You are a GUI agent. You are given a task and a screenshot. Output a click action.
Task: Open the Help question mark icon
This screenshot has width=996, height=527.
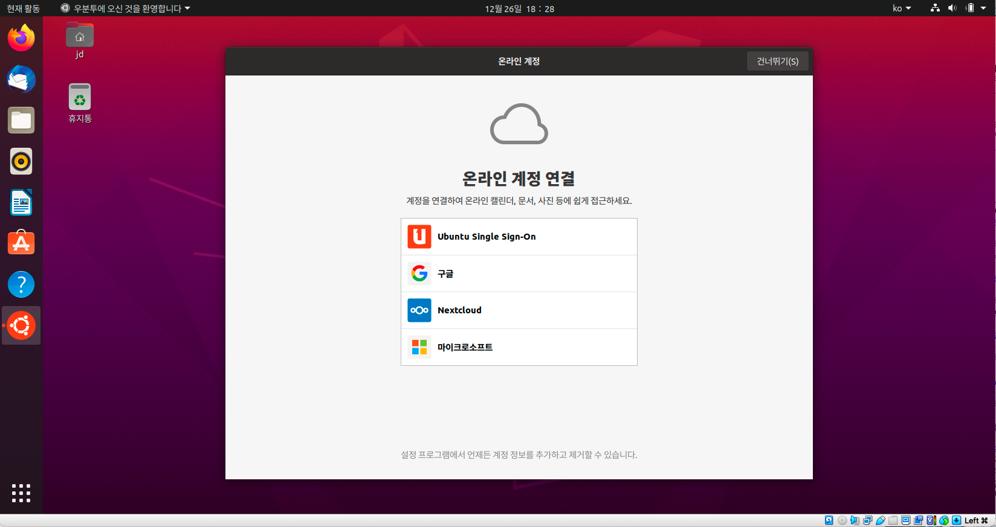coord(21,284)
